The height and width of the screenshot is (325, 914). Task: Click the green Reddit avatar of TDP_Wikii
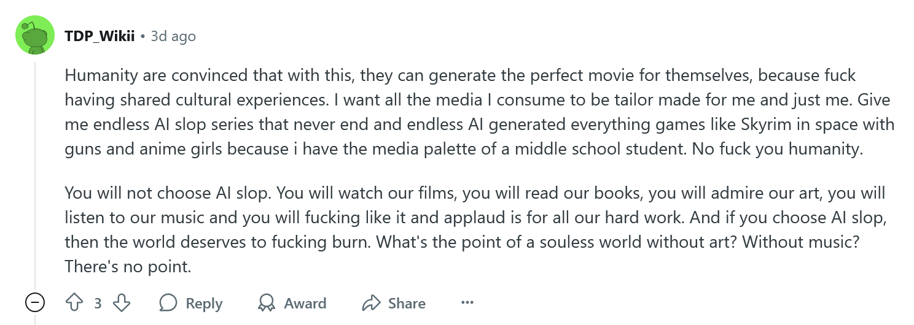pyautogui.click(x=35, y=35)
